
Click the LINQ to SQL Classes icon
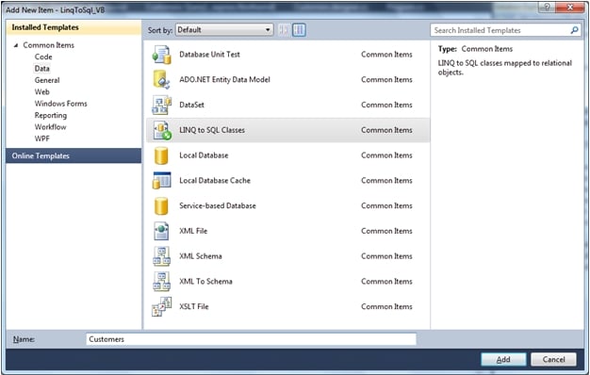[x=162, y=130]
